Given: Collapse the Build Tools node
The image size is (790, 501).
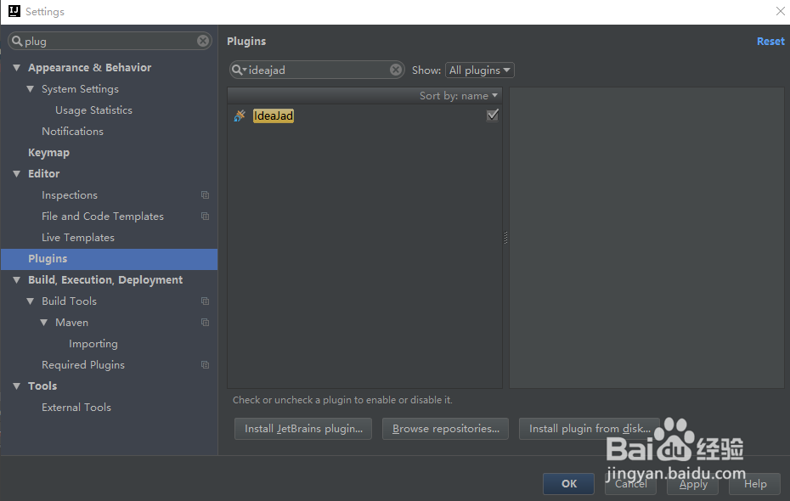Looking at the screenshot, I should (31, 301).
